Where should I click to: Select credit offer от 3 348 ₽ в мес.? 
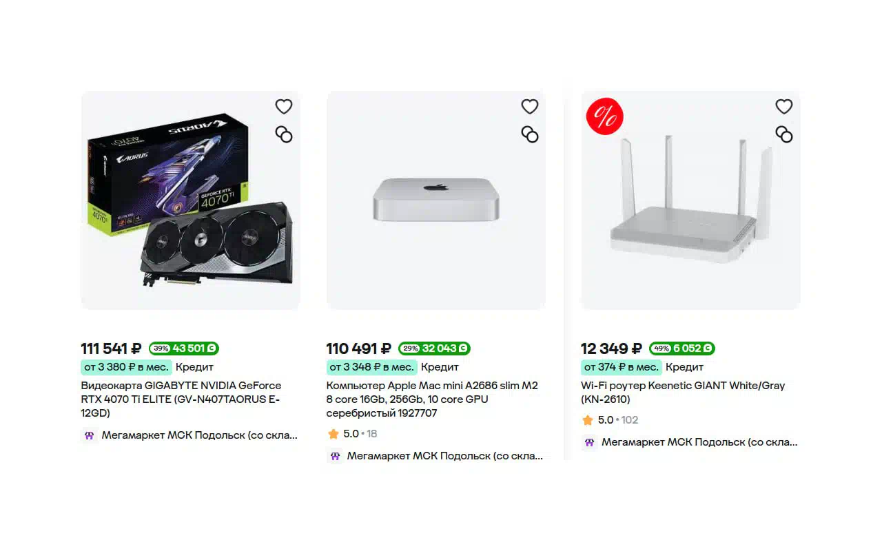tap(371, 367)
